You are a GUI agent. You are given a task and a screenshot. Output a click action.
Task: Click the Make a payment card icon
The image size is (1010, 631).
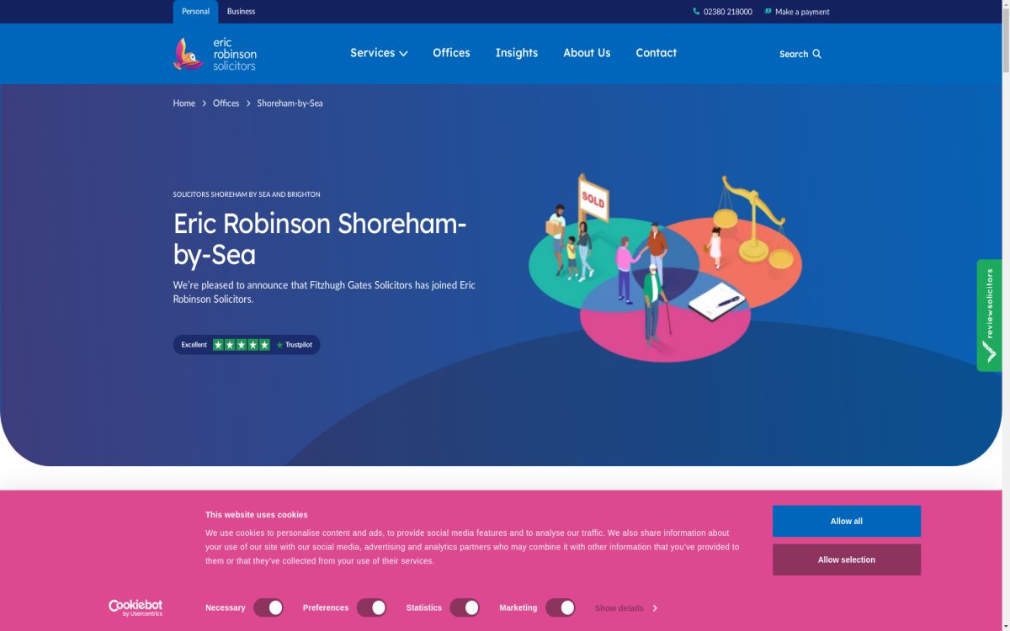(768, 12)
